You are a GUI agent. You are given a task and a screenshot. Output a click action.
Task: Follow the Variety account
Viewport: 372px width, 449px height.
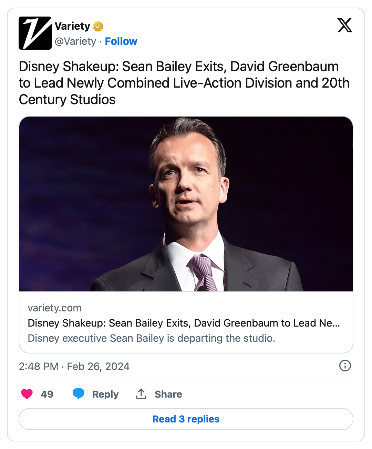[x=121, y=41]
